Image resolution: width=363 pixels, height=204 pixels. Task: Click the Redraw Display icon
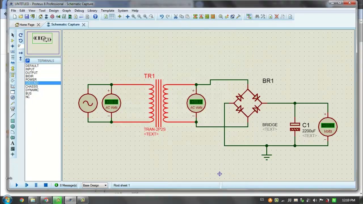[106, 17]
